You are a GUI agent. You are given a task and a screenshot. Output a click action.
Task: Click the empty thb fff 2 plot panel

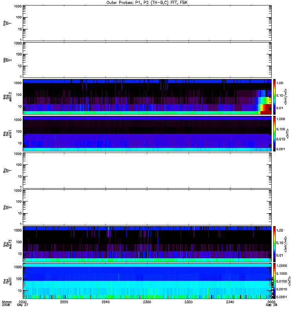pos(147,60)
